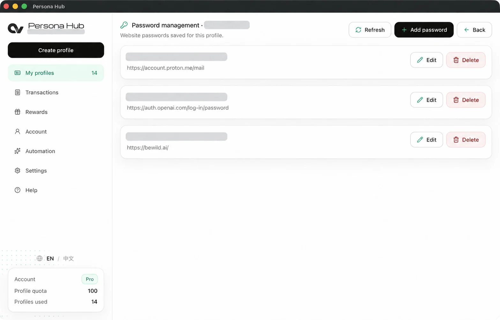Click the Help question mark icon

coord(18,190)
